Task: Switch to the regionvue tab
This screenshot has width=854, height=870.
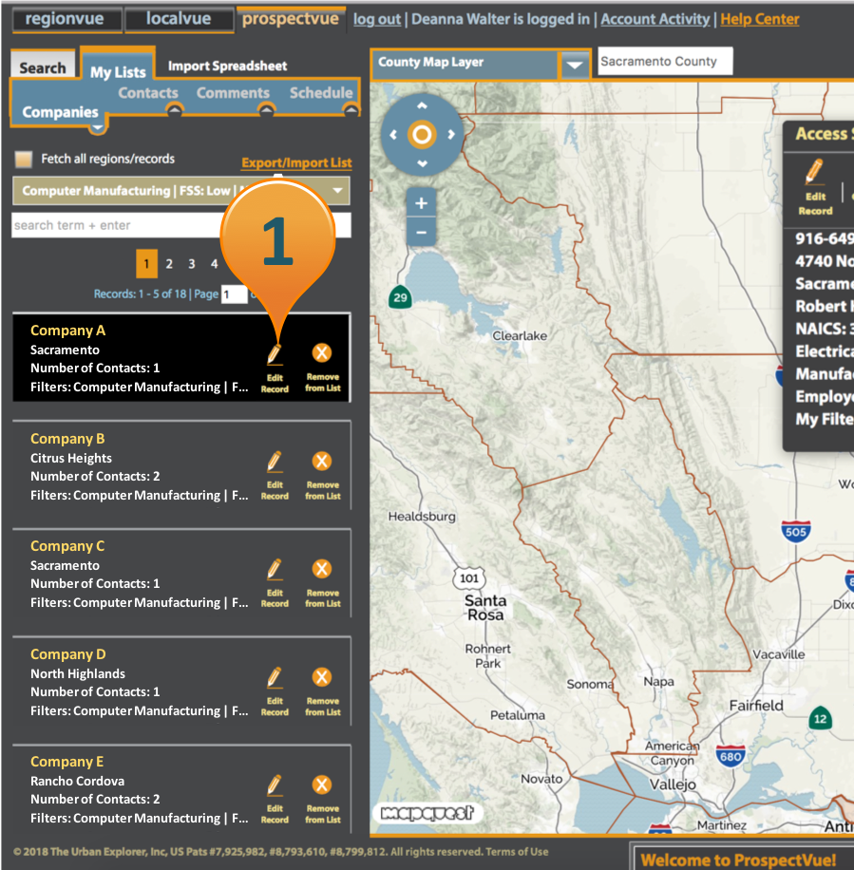Action: [66, 19]
